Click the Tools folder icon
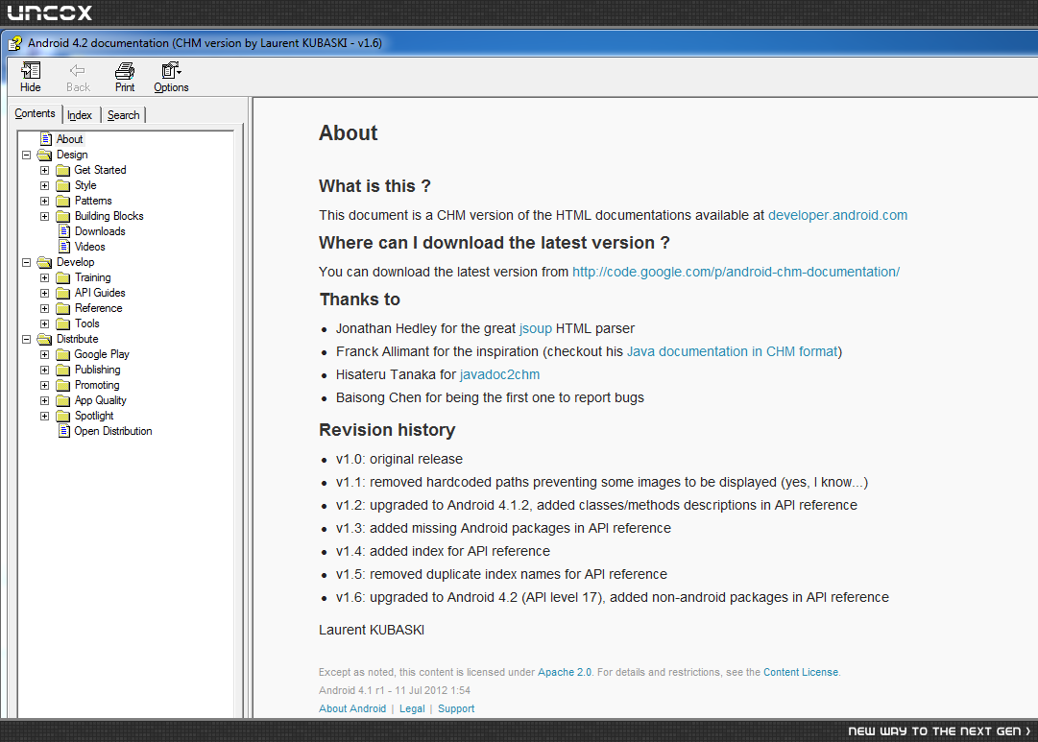This screenshot has width=1038, height=742. click(x=62, y=323)
